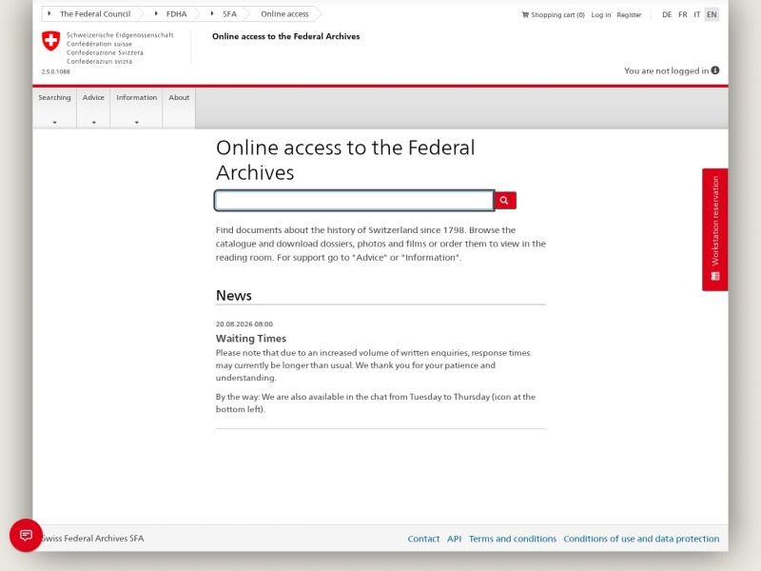Open the Contact footer link
Image resolution: width=761 pixels, height=571 pixels.
point(423,539)
